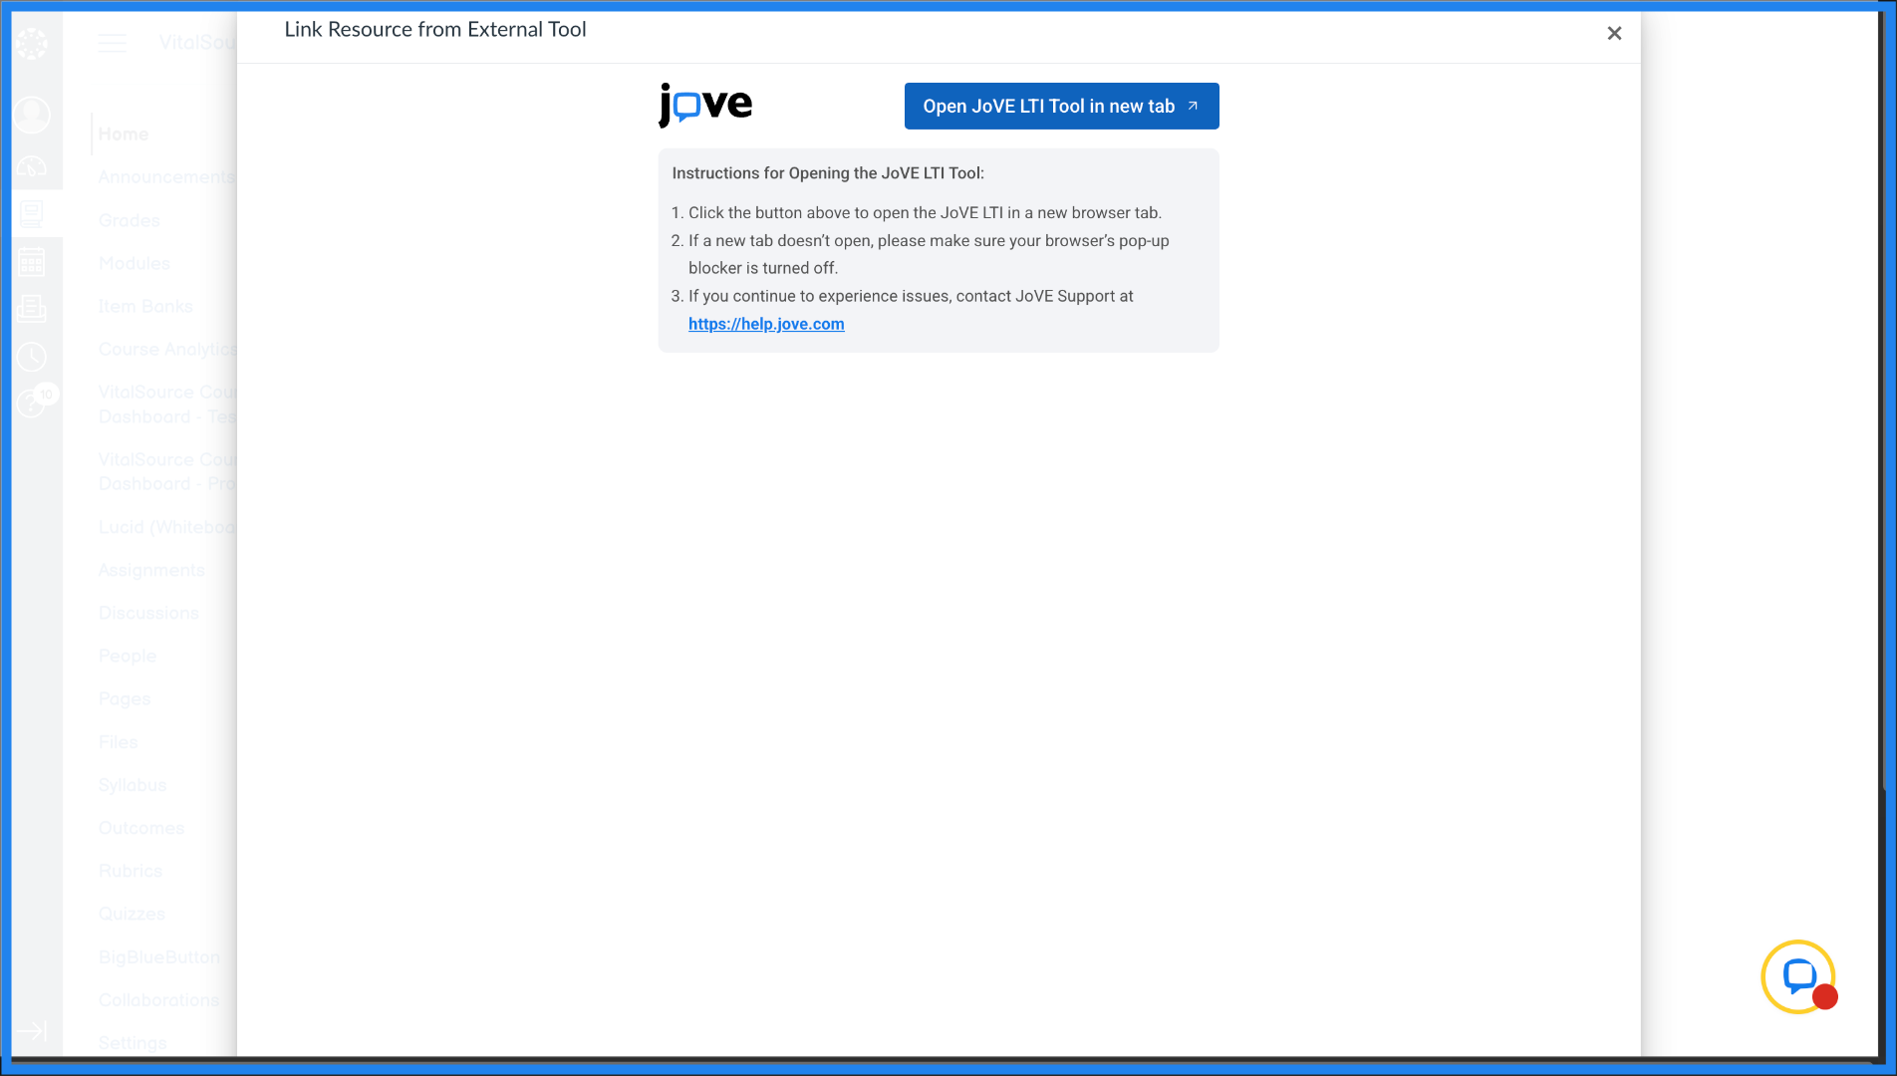This screenshot has height=1076, width=1897.
Task: Click the Instructions for Opening the JoVE LTI Tool heading
Action: tap(828, 173)
